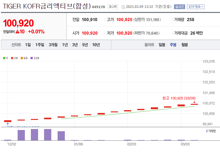Image resolution: width=220 pixels, height=152 pixels.
Task: Select the 3개월 line chart tab
Action: 53,45
